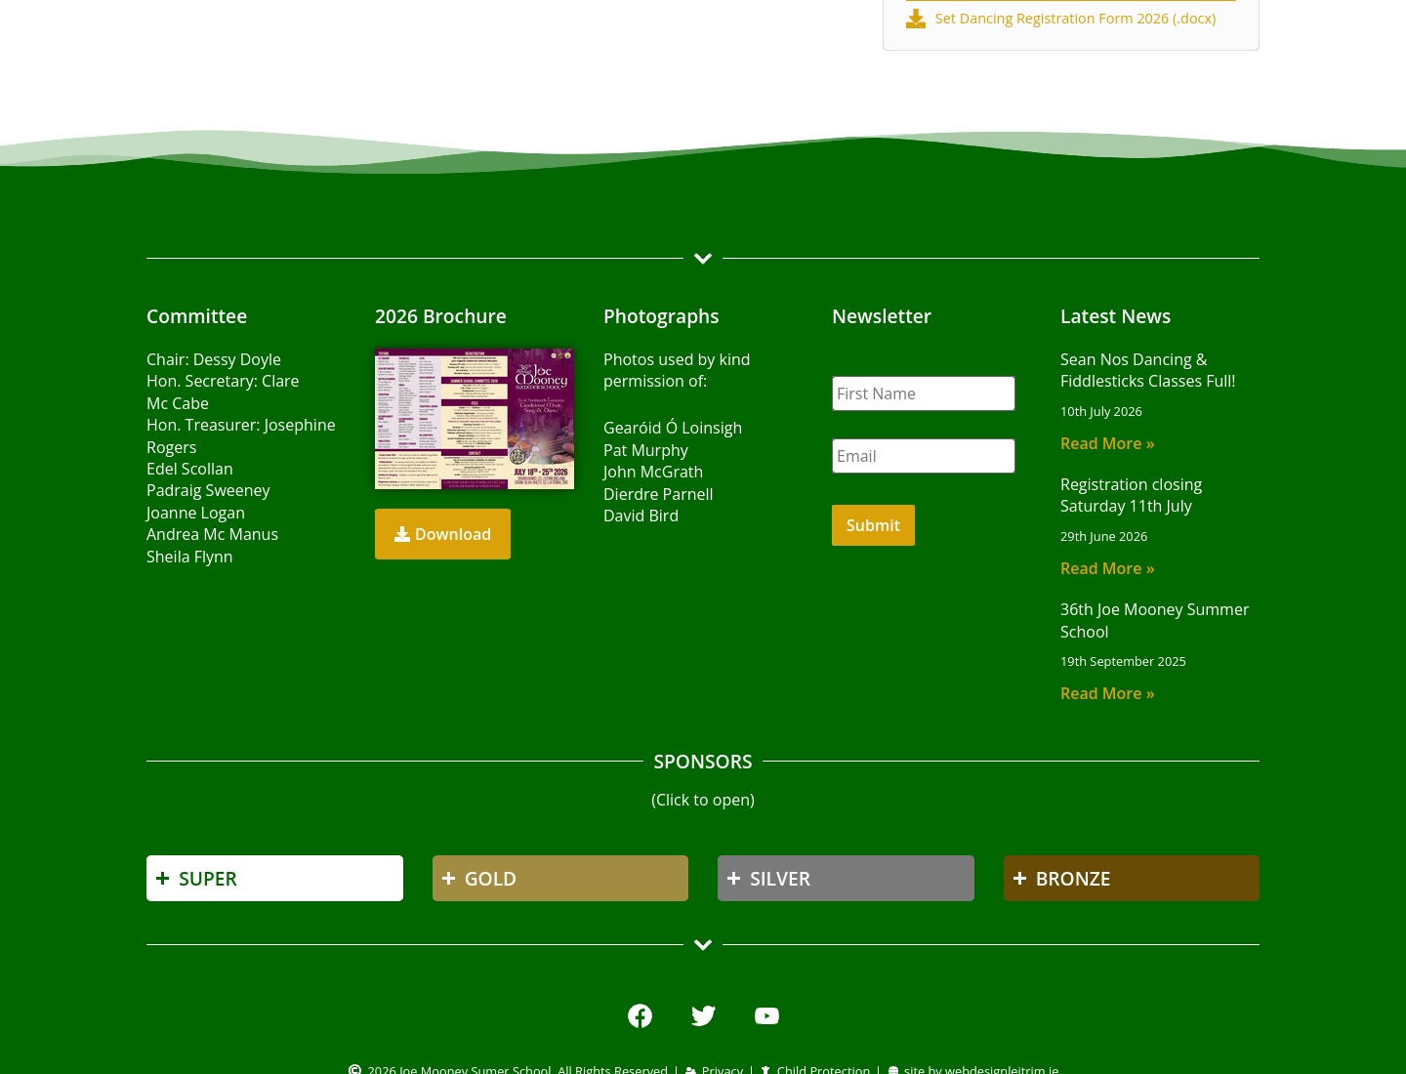Click the 'Edel Scollan' committee entry
1406x1074 pixels.
click(189, 469)
